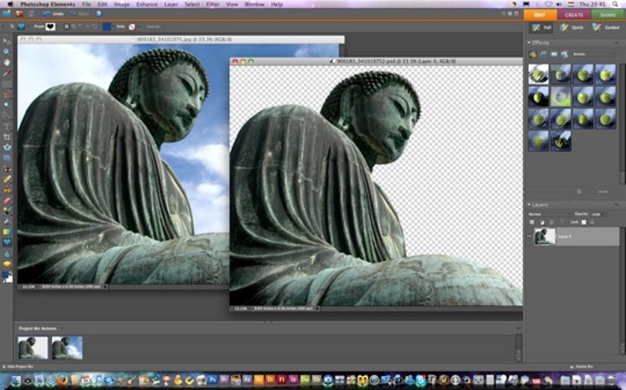
Task: Open the Enhance menu
Action: pos(147,5)
